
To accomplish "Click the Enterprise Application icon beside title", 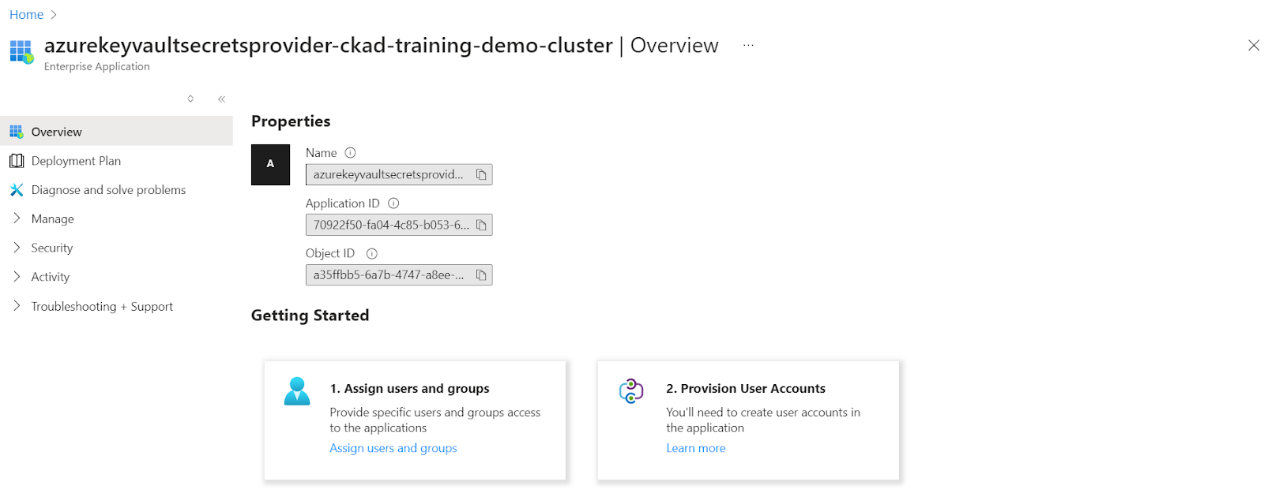I will pyautogui.click(x=21, y=52).
